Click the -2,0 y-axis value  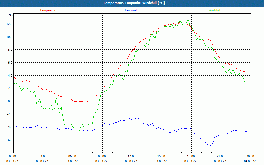[10, 114]
